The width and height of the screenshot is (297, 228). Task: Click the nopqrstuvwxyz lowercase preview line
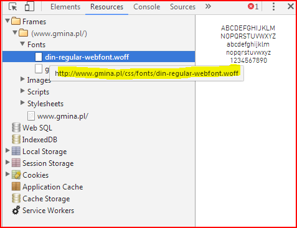click(x=248, y=52)
